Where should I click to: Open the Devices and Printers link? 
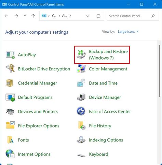pyautogui.click(x=38, y=112)
